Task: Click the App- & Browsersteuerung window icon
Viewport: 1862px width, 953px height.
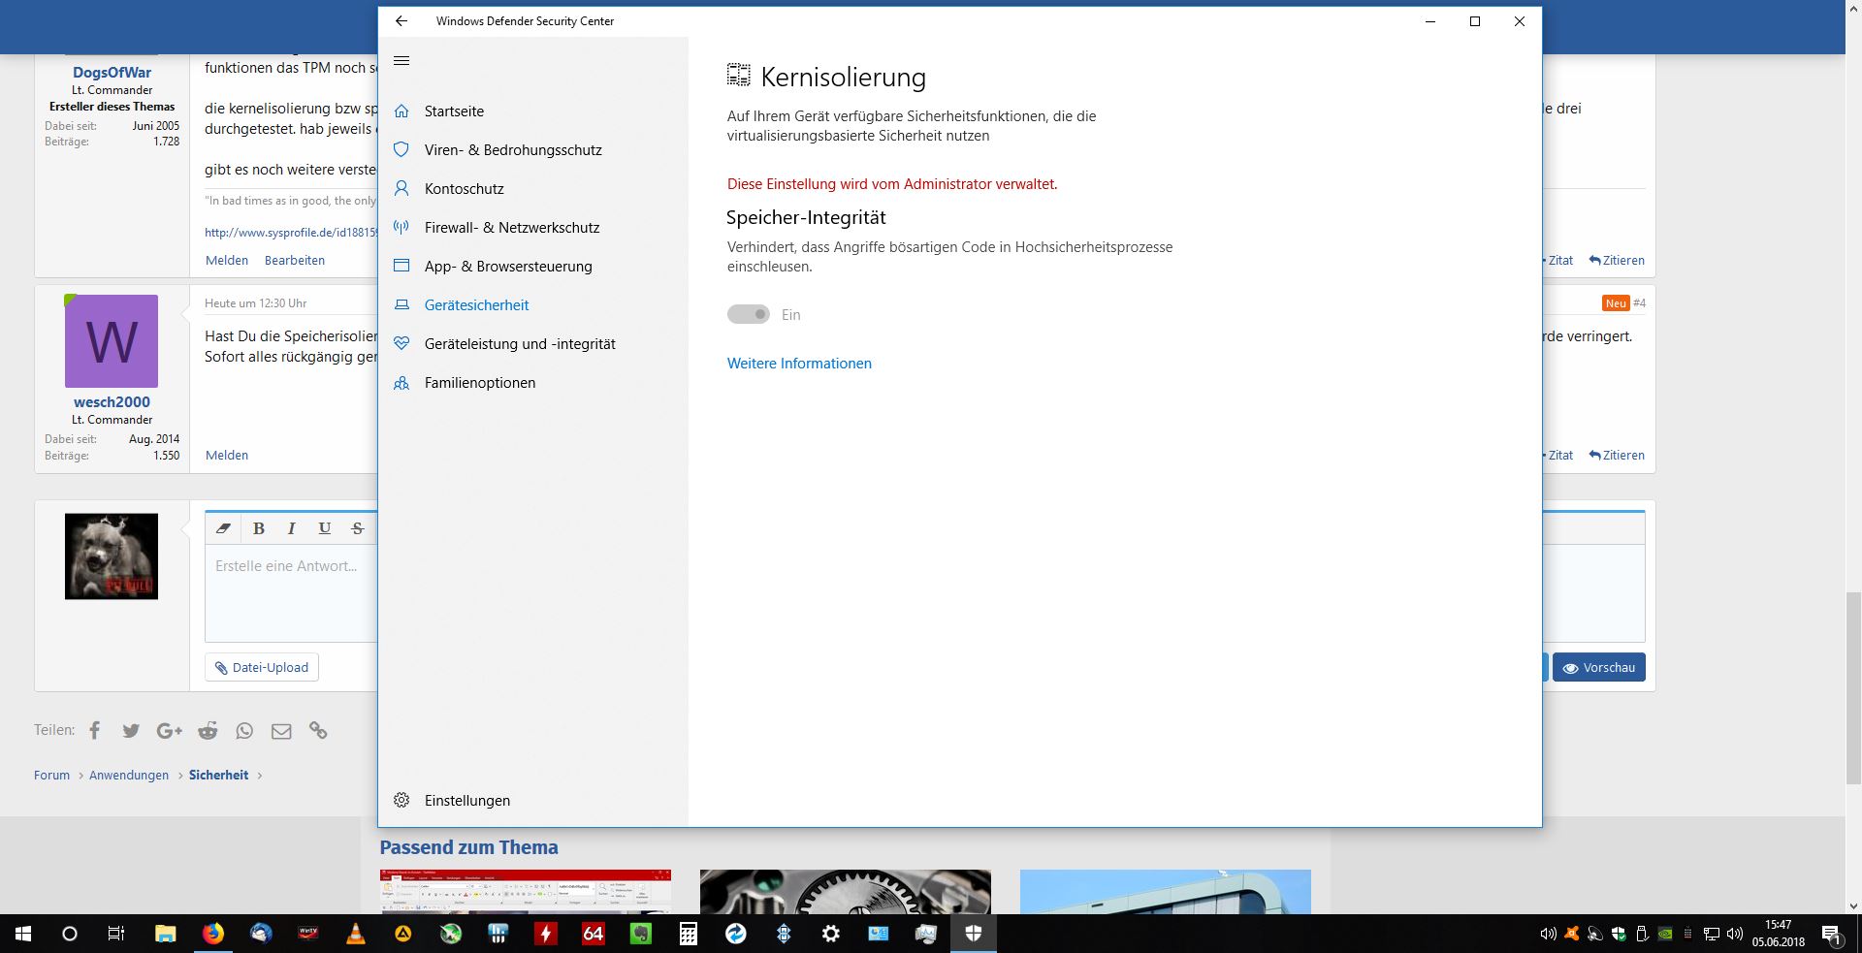Action: (x=401, y=267)
